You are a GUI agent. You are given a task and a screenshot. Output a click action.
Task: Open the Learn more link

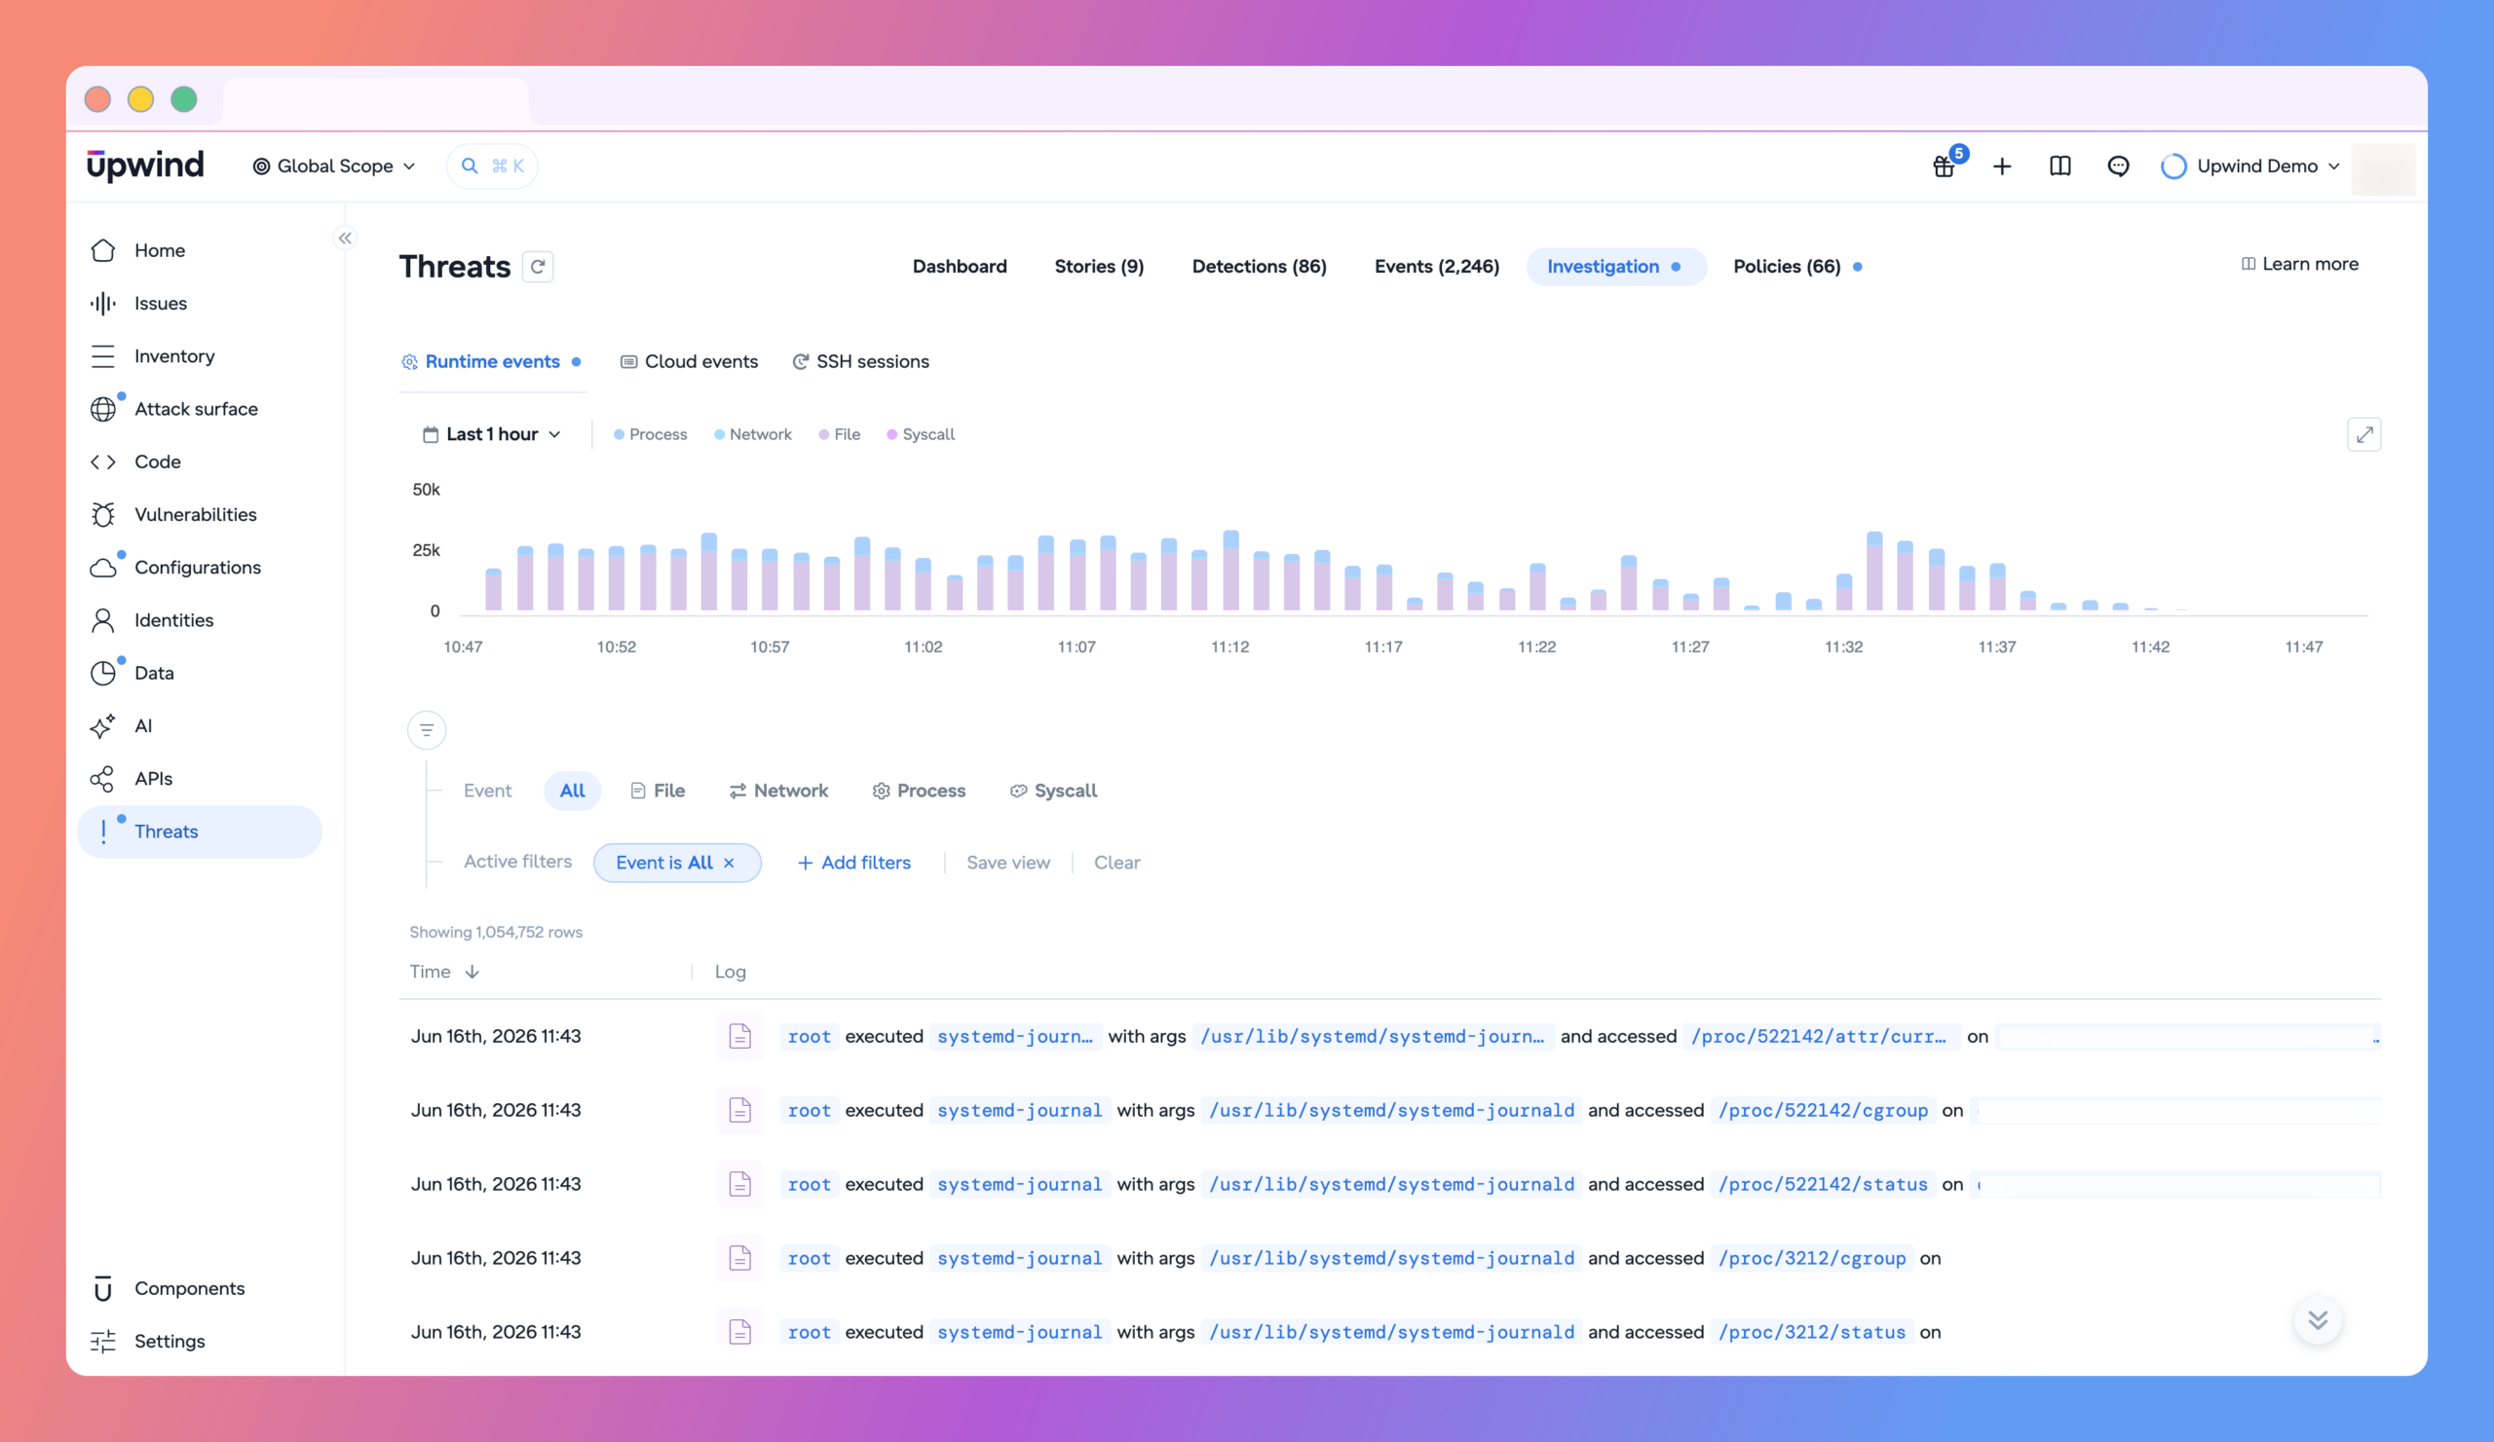tap(2300, 264)
